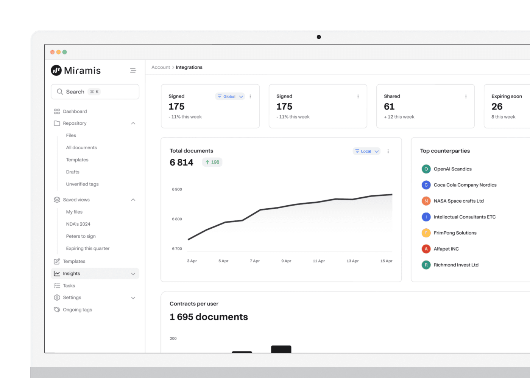Click the search magnifier icon
The image size is (530, 378).
(x=60, y=91)
